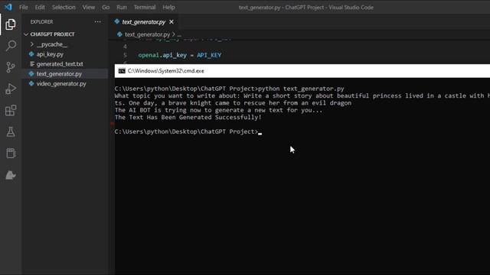Open the Source Control view
This screenshot has width=490, height=275.
click(11, 67)
